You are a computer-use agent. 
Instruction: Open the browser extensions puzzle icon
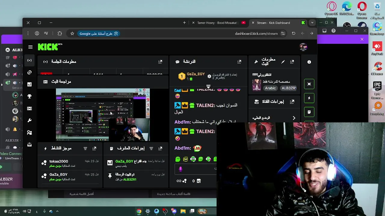point(60,34)
